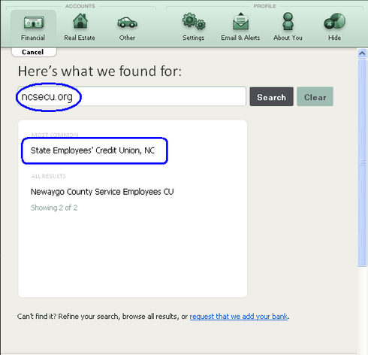Click the Hide pie chart icon
368x355 pixels.
point(334,21)
